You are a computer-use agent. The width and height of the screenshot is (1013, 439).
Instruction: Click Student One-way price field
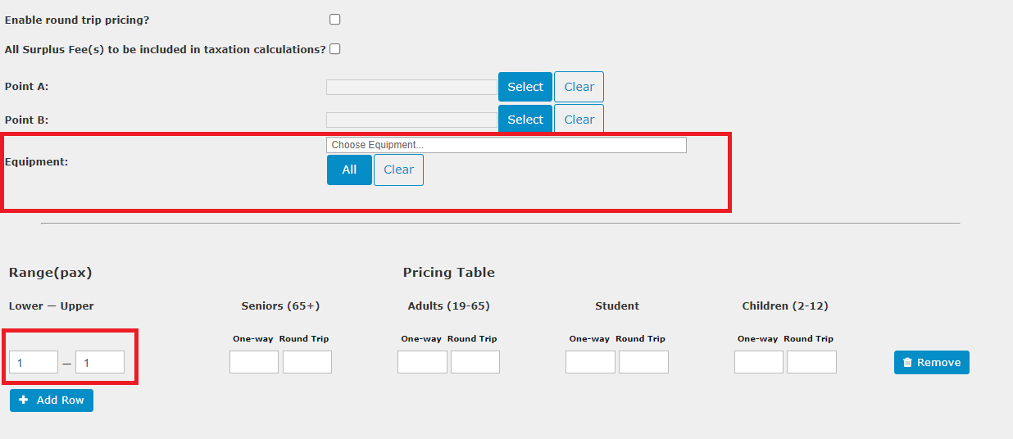(x=590, y=362)
